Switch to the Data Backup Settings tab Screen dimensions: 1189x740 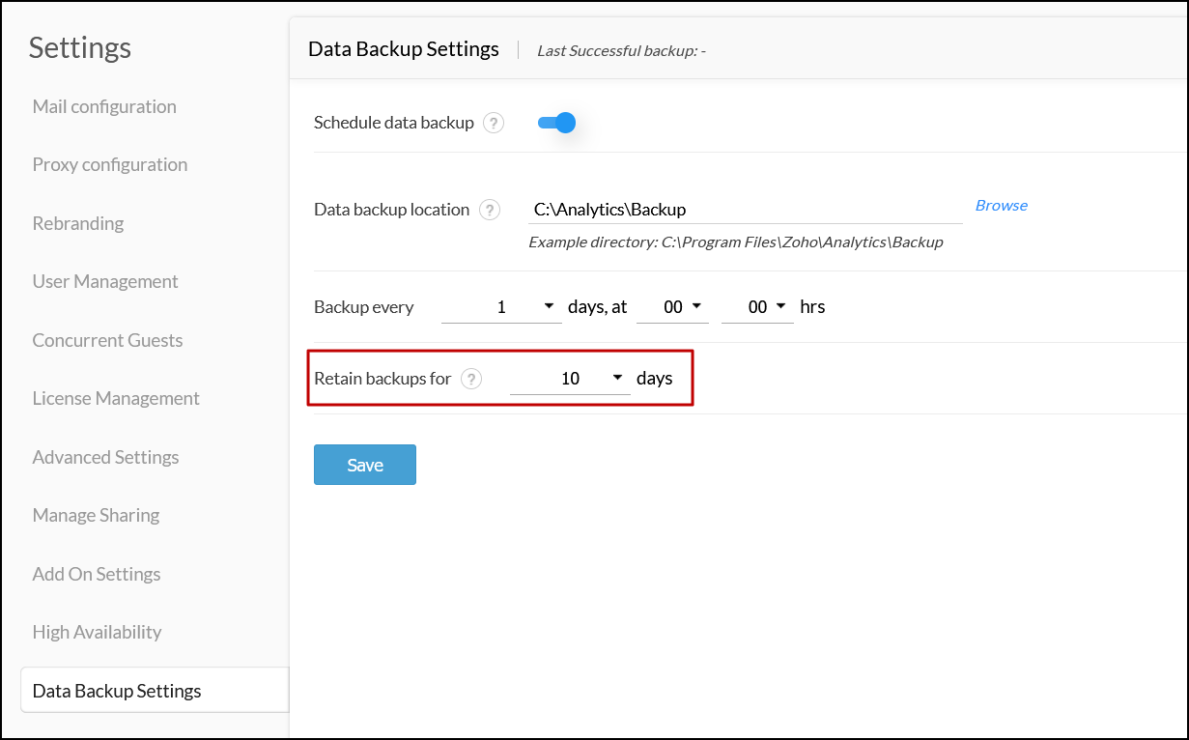(116, 691)
